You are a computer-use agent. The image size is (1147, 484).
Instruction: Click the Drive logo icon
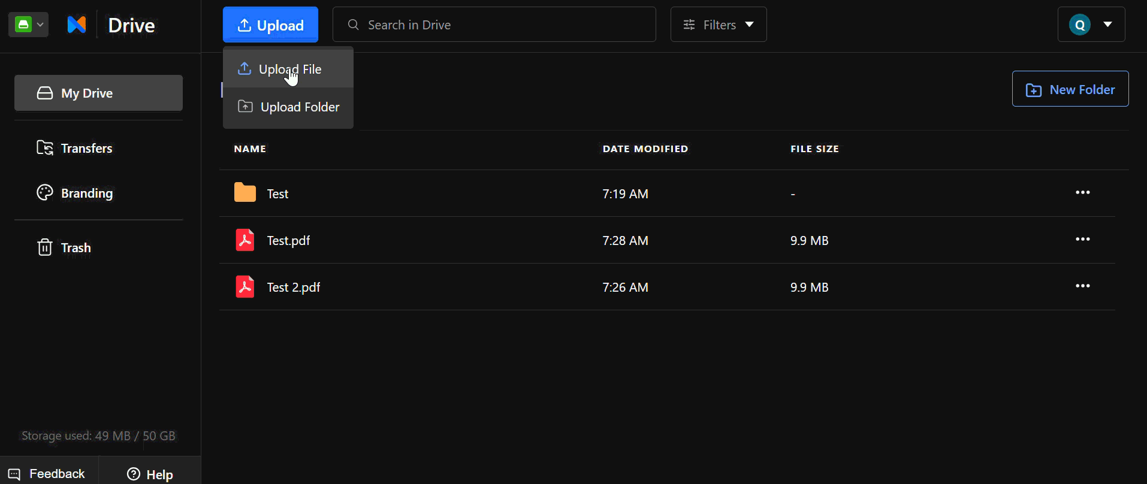(77, 25)
